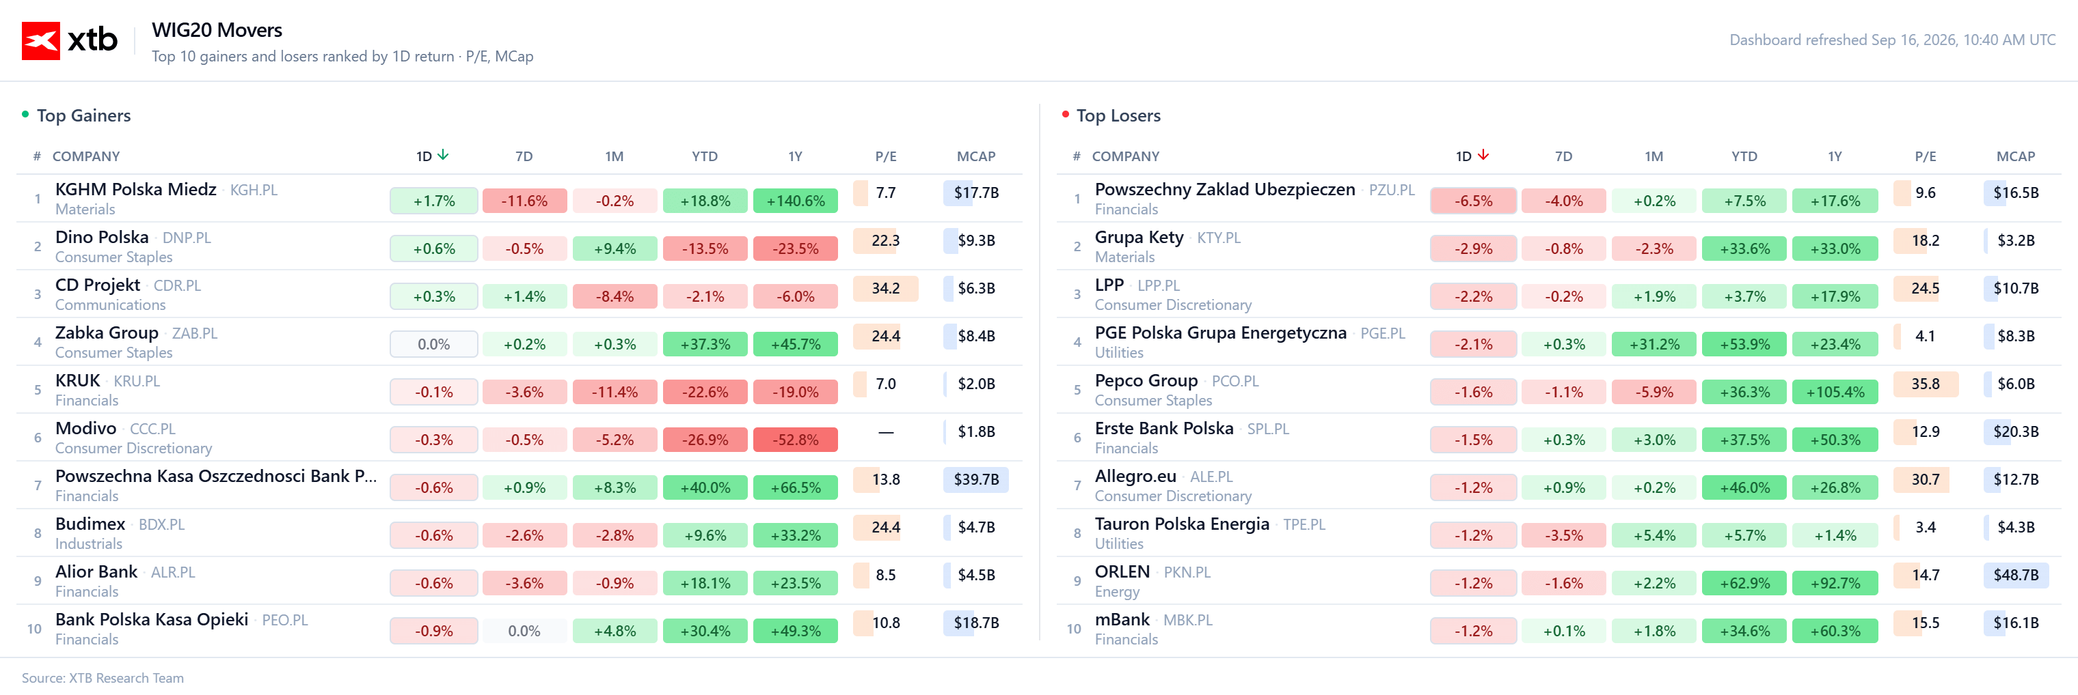Viewport: 2078px width, 695px height.
Task: Click KGHM's +140.6% 1Y return cell
Action: [x=796, y=201]
